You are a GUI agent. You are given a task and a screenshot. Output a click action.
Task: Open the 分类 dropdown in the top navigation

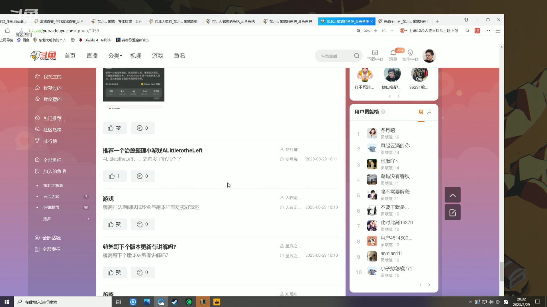pos(115,55)
